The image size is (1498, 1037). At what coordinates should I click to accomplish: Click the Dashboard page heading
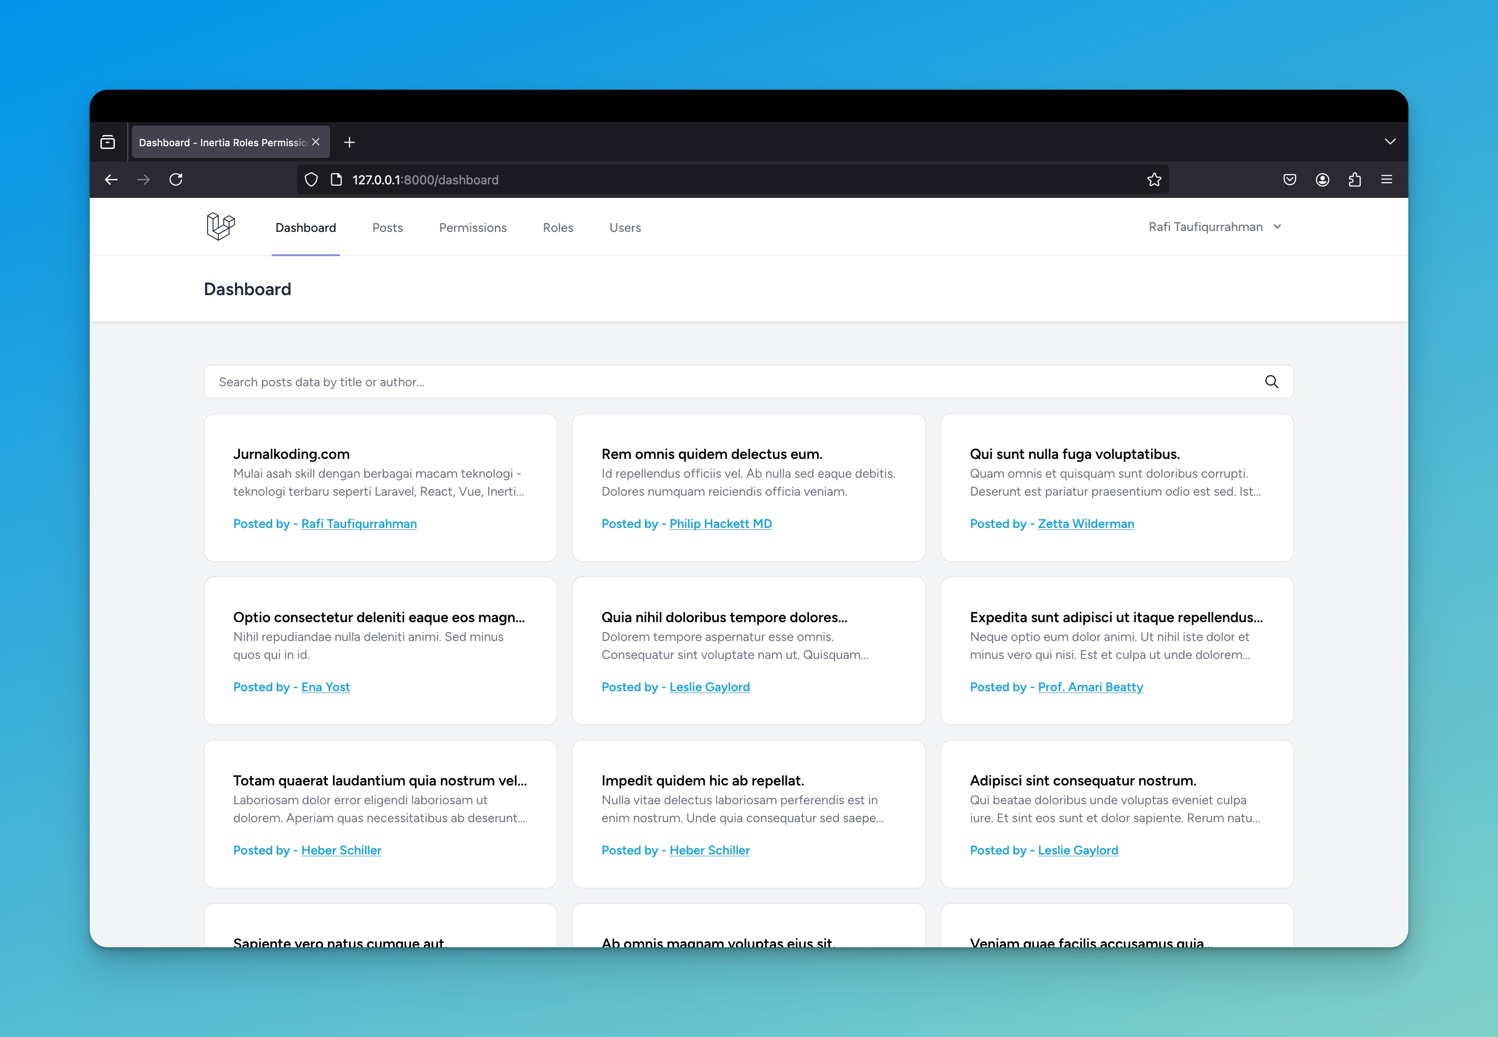point(248,289)
